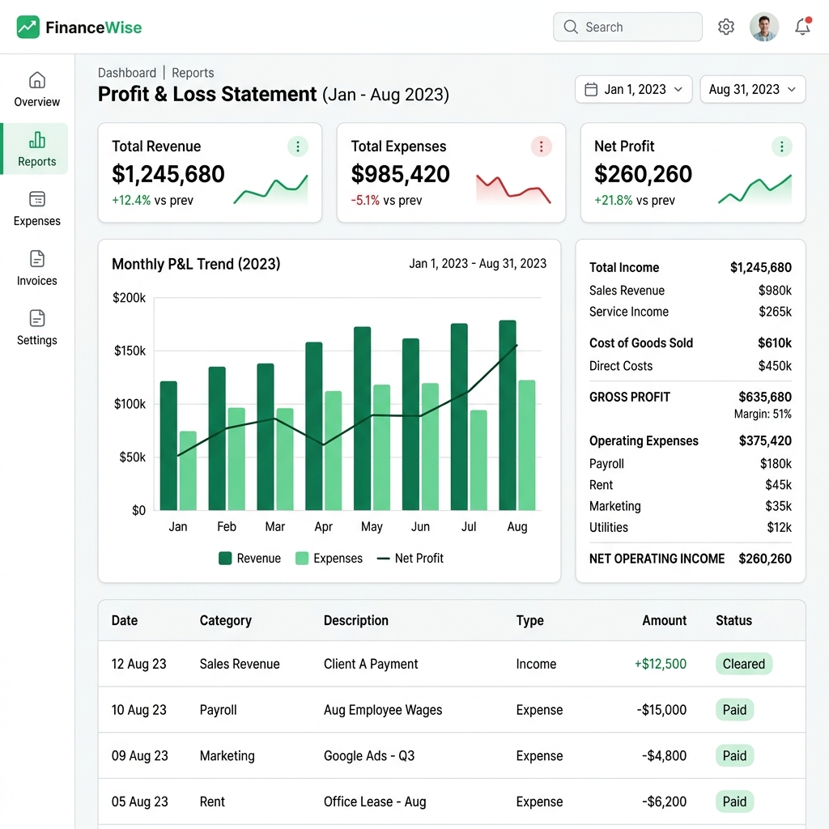Open the Jan 1, 2023 start date dropdown

pyautogui.click(x=633, y=89)
